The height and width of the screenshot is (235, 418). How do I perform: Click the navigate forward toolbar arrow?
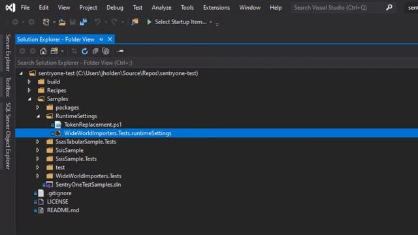point(31,22)
